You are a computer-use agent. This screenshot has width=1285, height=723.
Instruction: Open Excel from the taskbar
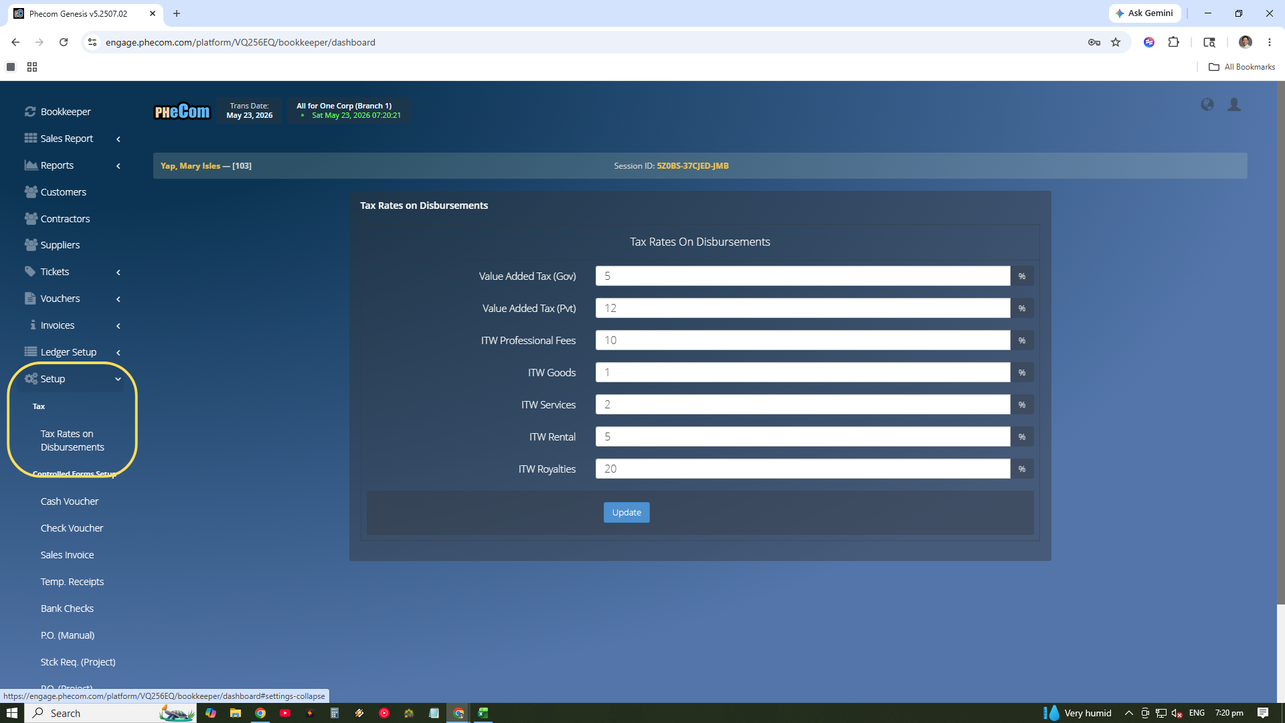(483, 713)
